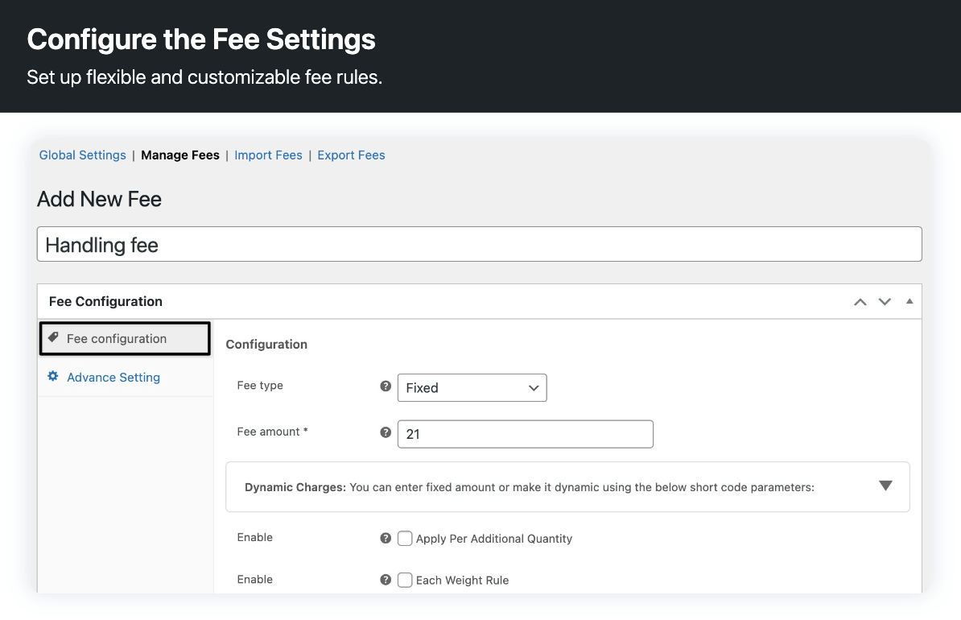Click the help icon for Apply Per Additional Quantity
Image resolution: width=961 pixels, height=620 pixels.
[x=385, y=538]
